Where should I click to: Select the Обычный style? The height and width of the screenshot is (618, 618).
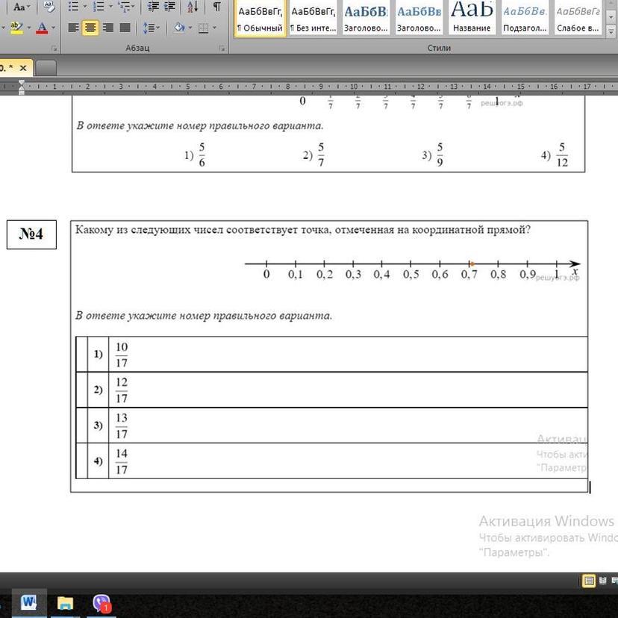tap(260, 19)
